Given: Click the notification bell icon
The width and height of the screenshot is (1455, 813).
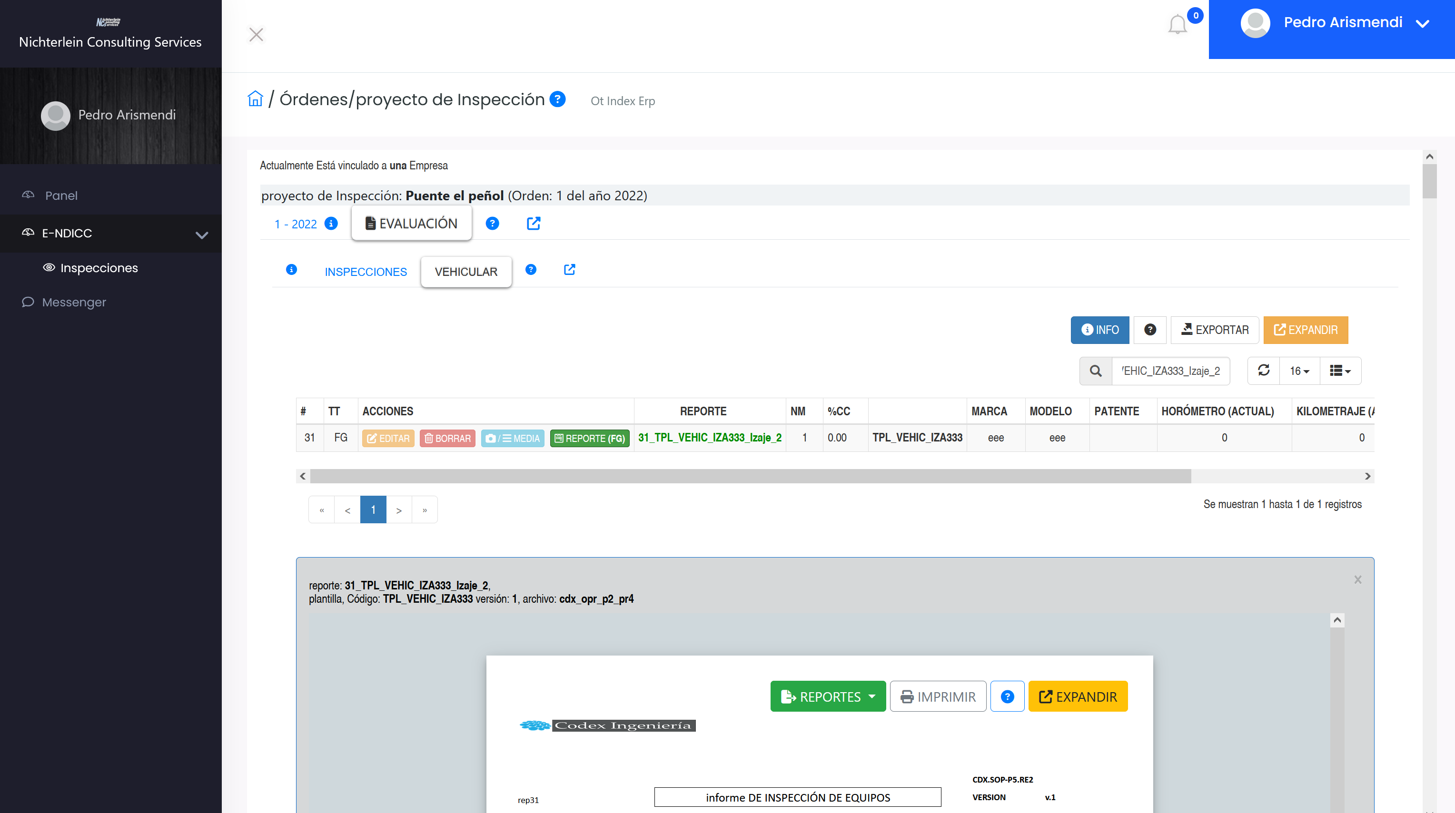Looking at the screenshot, I should click(x=1177, y=25).
